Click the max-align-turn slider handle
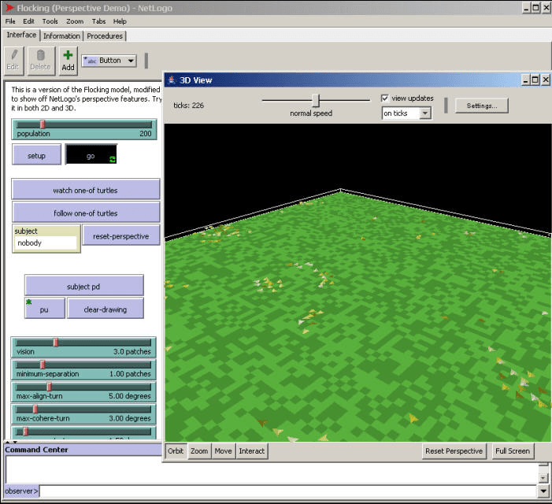Screen dimensions: 552x504 coord(50,387)
